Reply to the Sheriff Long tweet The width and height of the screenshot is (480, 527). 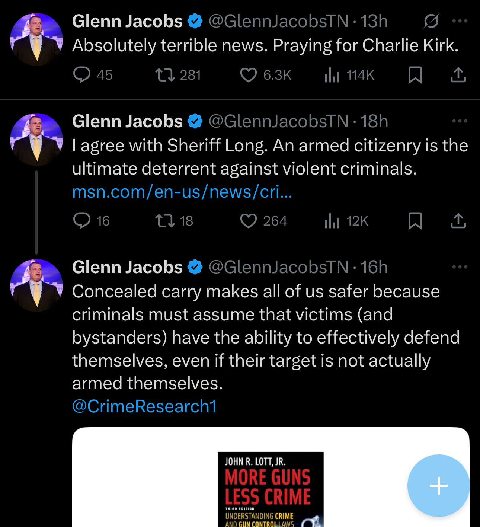pos(82,220)
